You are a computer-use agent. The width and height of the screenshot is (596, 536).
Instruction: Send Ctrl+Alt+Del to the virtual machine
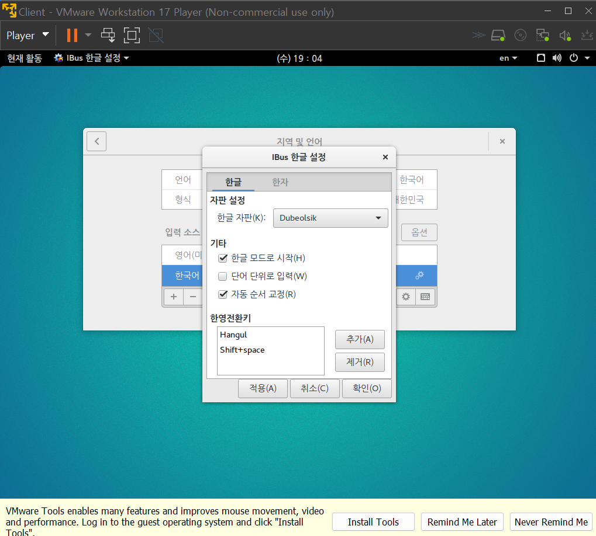tap(108, 35)
